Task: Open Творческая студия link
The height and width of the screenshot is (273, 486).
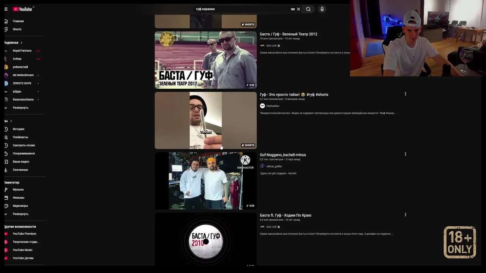Action: coord(25,242)
